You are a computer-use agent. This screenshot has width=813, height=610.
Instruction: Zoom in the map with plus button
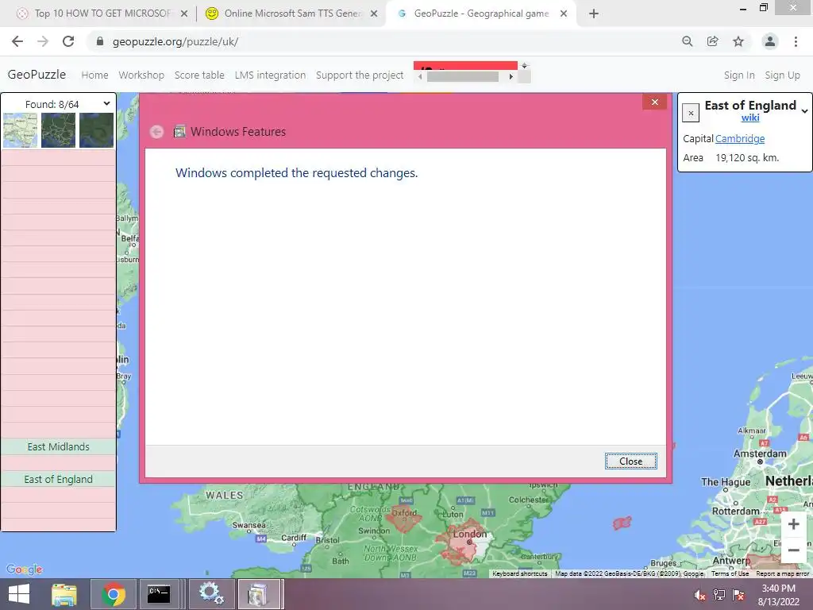[793, 524]
